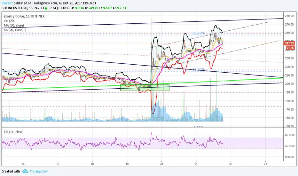Click the TradingView cloud logo icon
298x176 pixels.
25,171
